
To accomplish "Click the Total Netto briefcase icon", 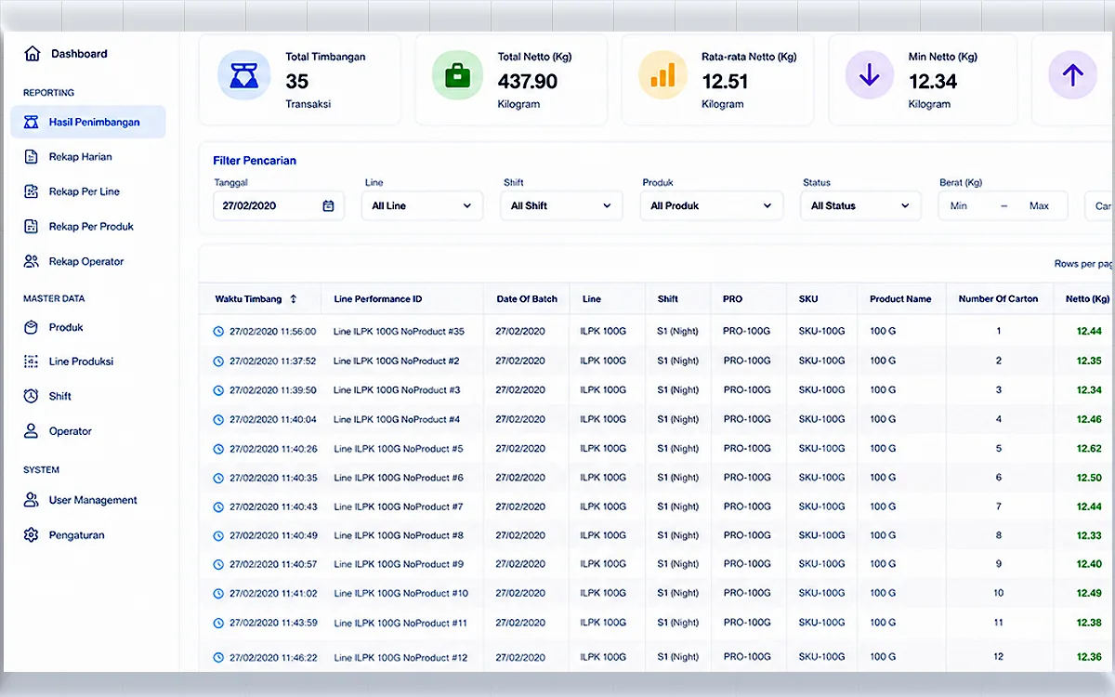I will click(458, 76).
